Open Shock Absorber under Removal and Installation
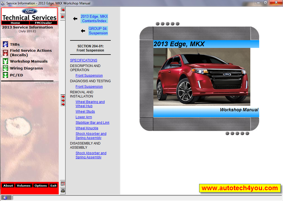This screenshot has height=201, width=283. coord(91,136)
